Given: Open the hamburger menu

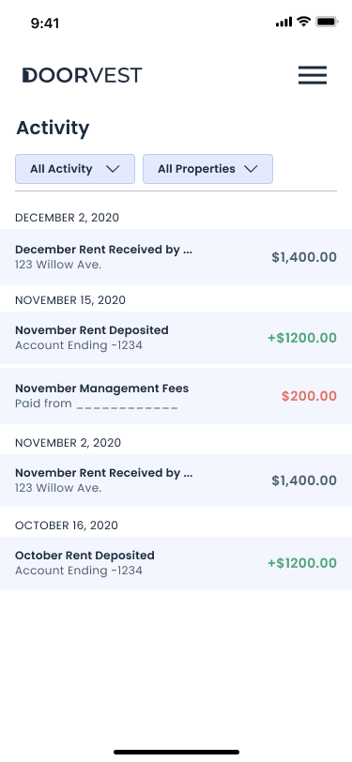Looking at the screenshot, I should click(x=313, y=75).
